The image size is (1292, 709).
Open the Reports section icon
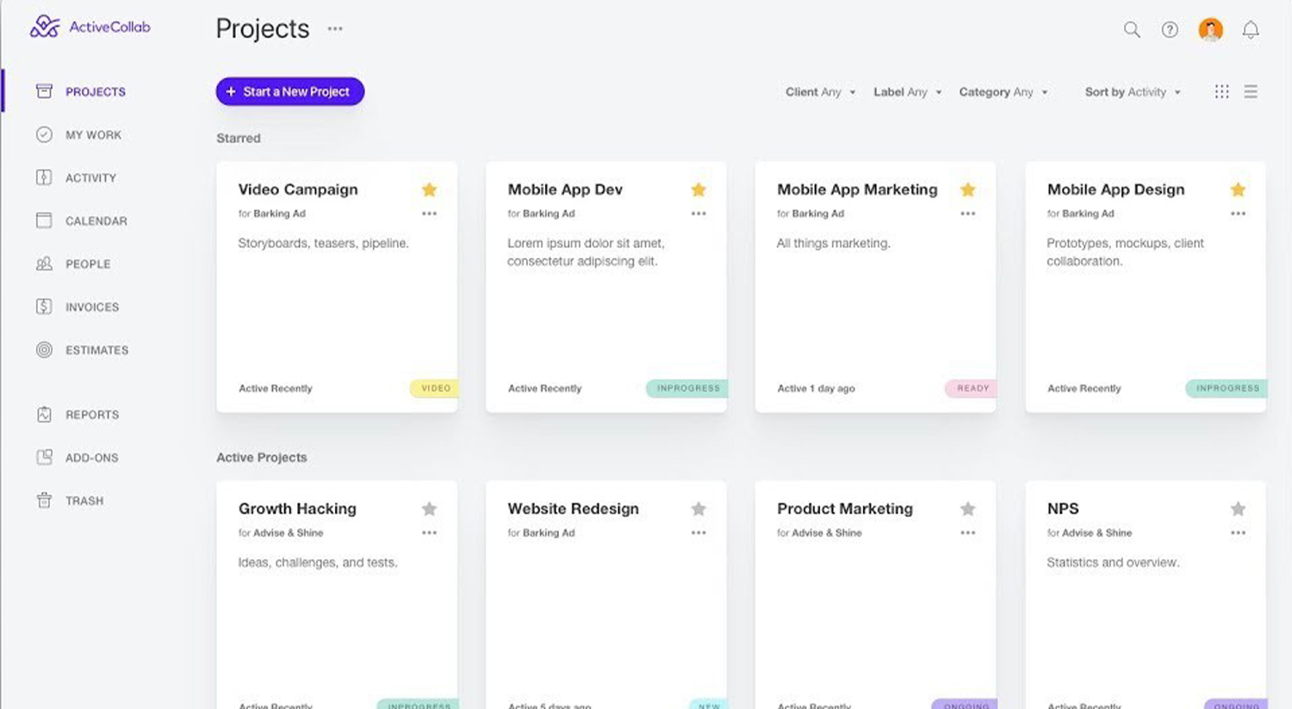[x=44, y=415]
